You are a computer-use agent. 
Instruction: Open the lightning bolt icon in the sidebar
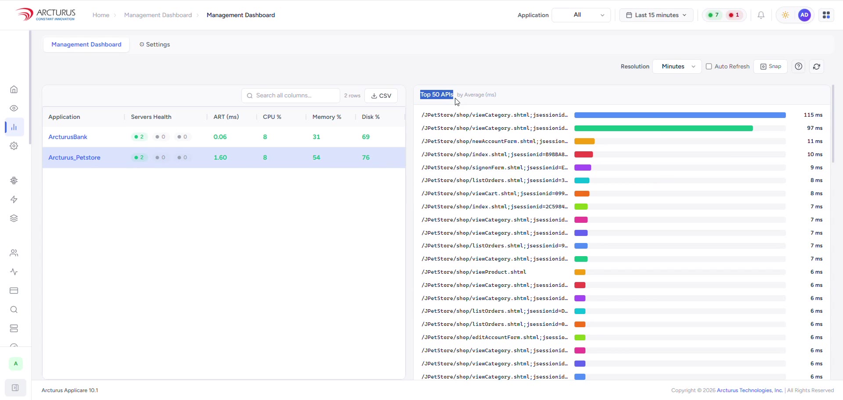pyautogui.click(x=14, y=200)
